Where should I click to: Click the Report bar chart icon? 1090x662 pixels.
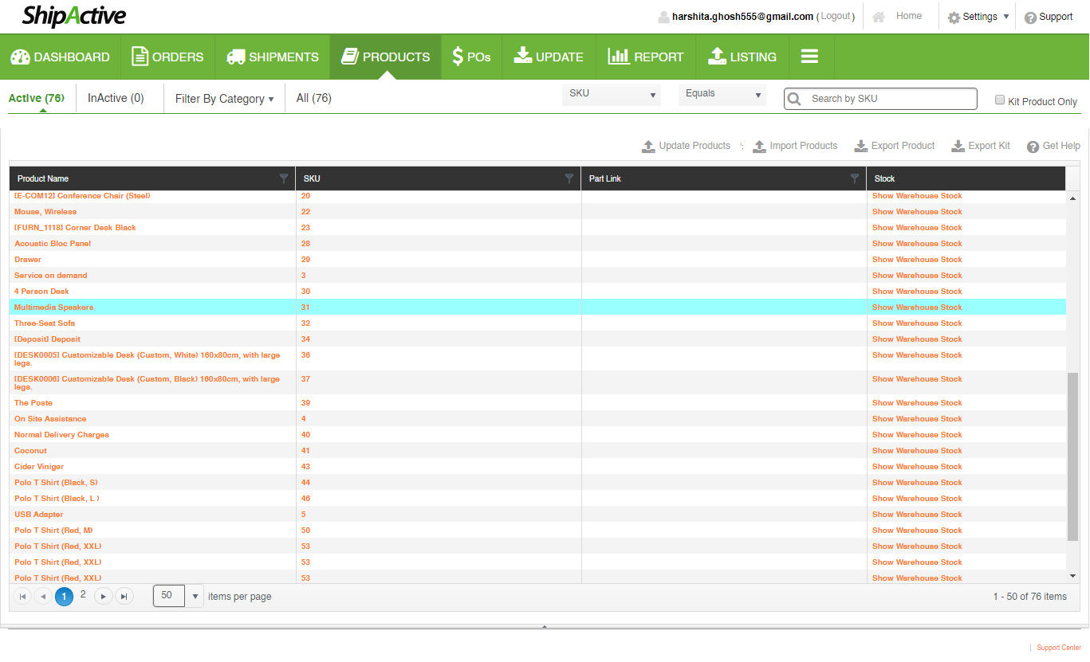tap(619, 56)
